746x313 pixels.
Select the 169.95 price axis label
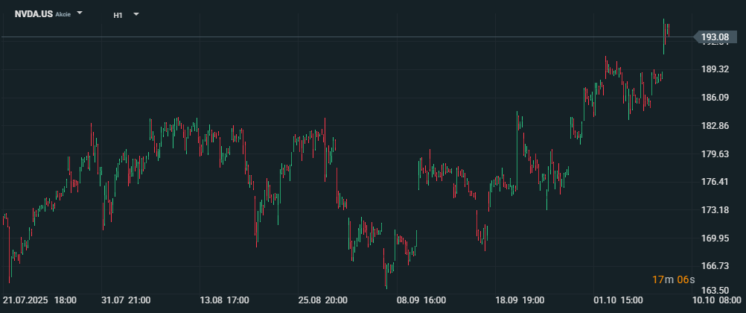[714, 238]
